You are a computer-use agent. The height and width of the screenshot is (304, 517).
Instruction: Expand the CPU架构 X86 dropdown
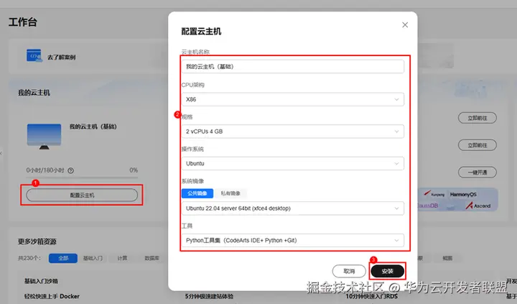coord(293,99)
